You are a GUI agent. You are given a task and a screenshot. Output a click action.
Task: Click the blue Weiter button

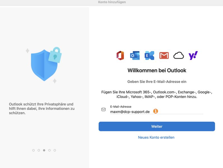157,126
